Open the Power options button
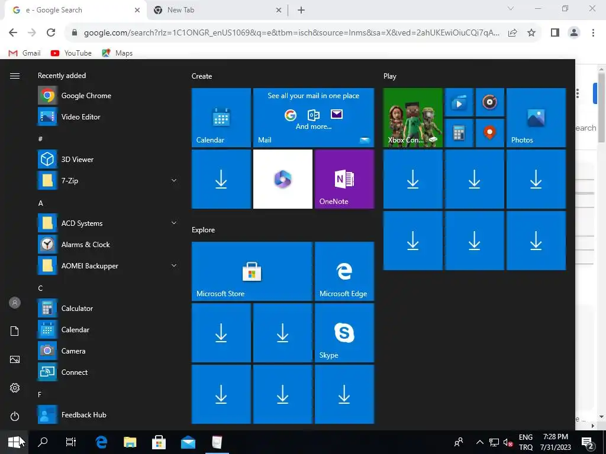 click(x=15, y=416)
